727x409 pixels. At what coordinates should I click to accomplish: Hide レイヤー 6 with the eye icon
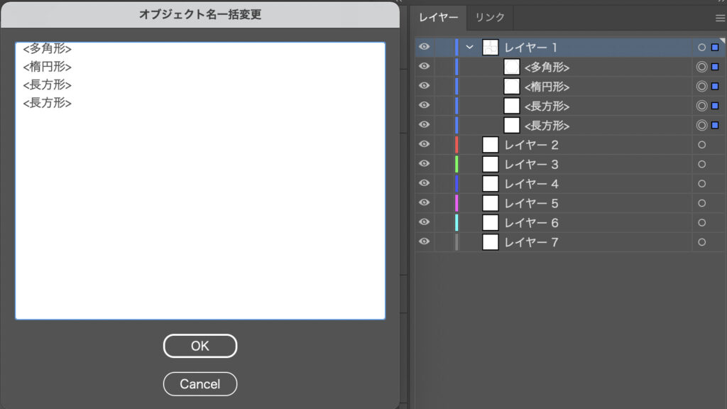coord(425,222)
